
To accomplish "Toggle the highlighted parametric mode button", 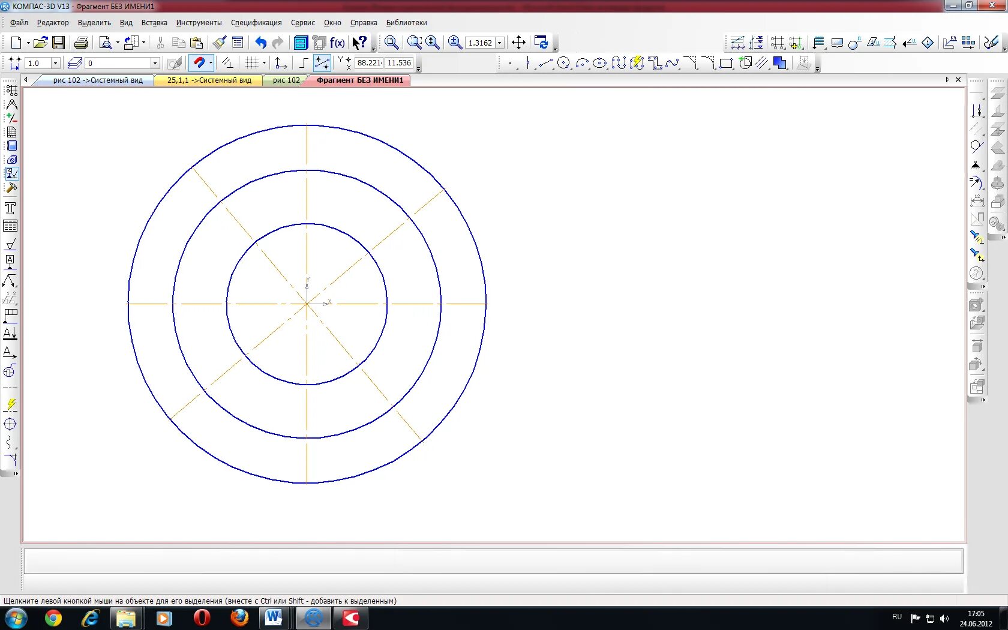I will click(x=322, y=63).
